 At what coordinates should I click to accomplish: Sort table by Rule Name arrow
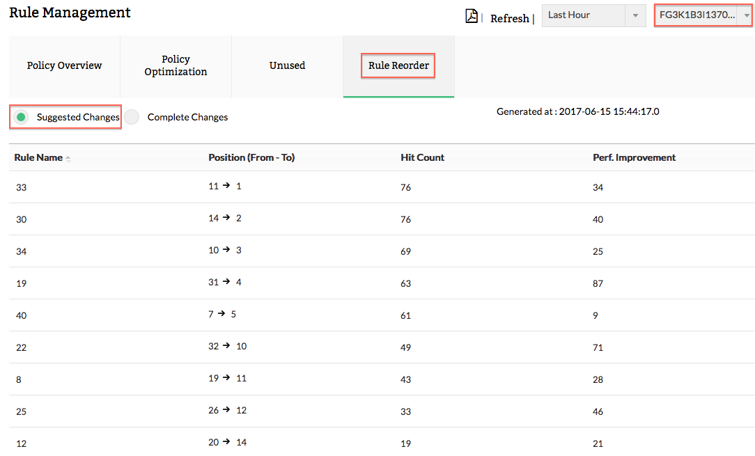click(x=68, y=159)
